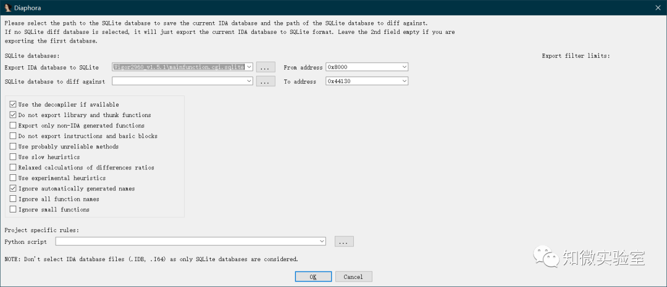Check Ignore small functions
The width and height of the screenshot is (667, 287).
pos(13,209)
